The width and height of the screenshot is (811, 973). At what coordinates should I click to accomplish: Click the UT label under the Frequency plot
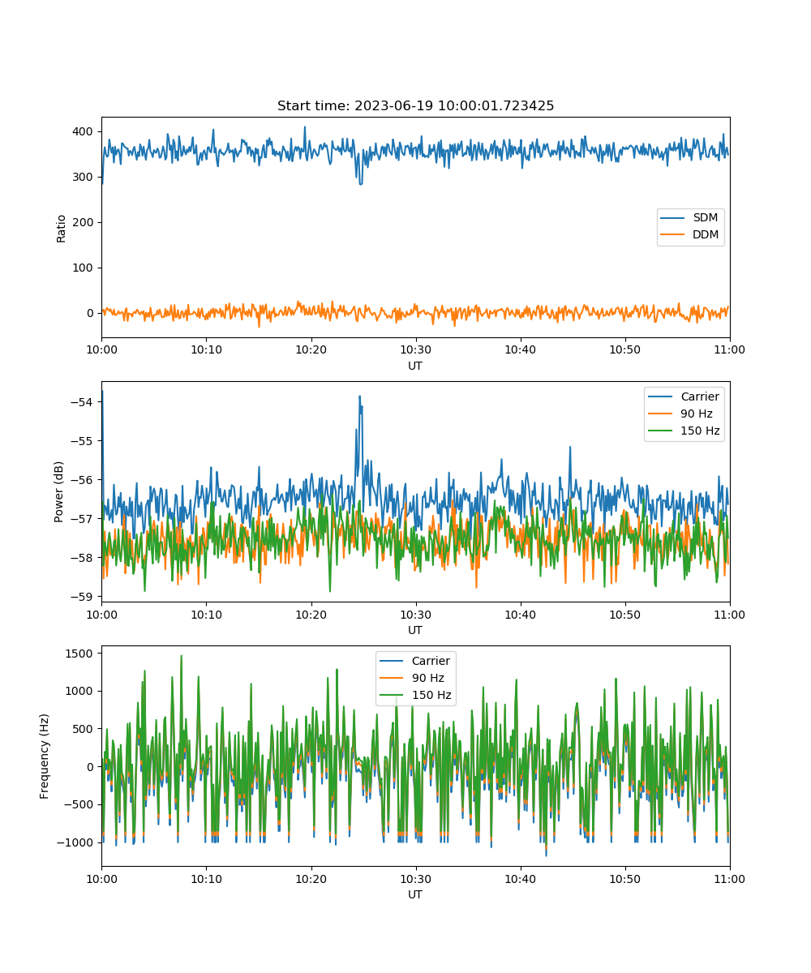point(415,894)
